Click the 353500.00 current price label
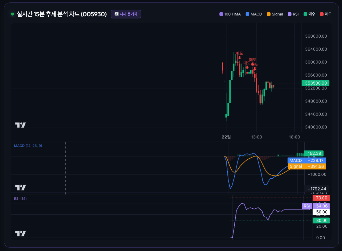 click(315, 83)
